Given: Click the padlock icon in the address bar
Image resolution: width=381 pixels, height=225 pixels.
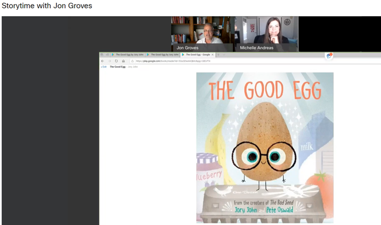Looking at the screenshot, I should click(x=132, y=61).
